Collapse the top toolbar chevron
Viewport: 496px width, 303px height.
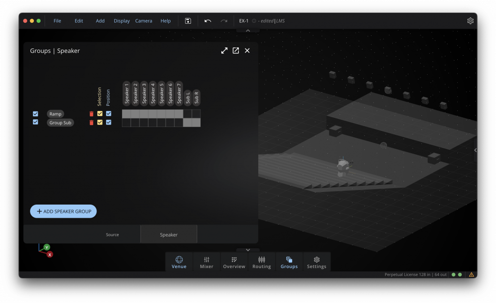(x=248, y=31)
